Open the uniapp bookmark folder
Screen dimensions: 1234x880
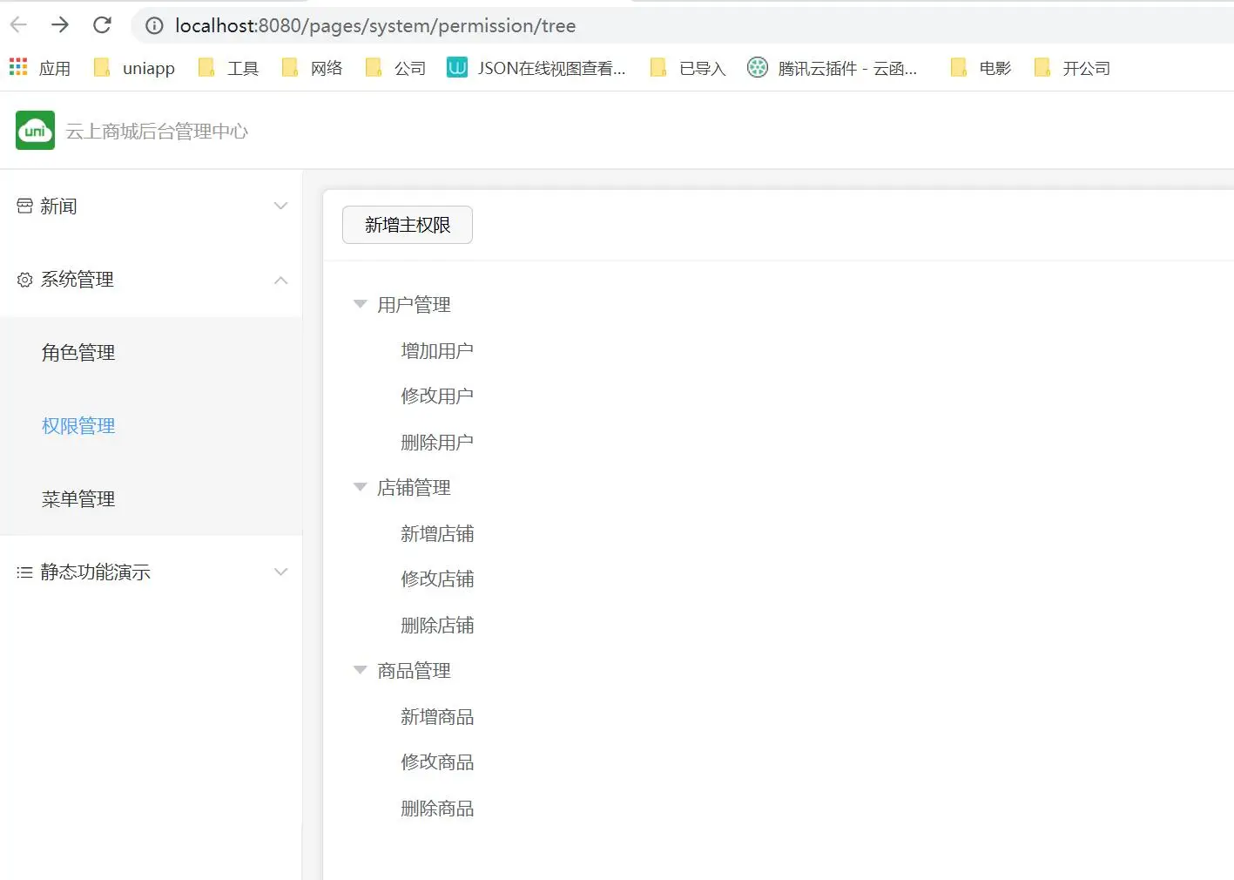[134, 68]
